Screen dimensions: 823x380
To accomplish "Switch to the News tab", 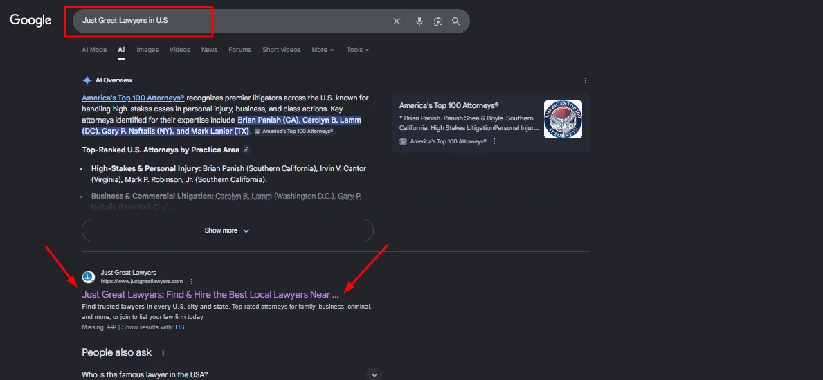I will (x=209, y=50).
